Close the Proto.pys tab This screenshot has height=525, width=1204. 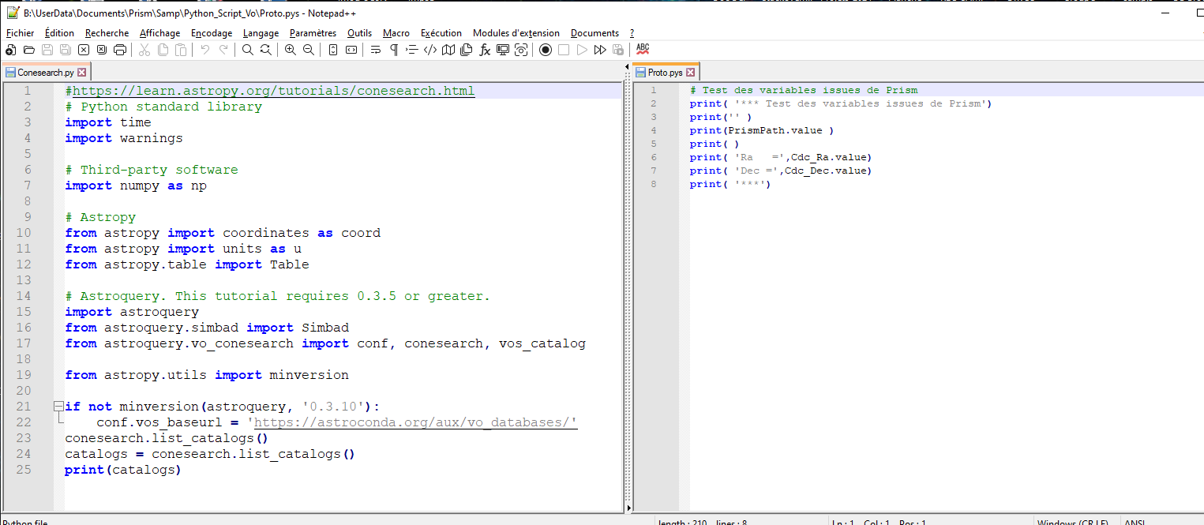[690, 73]
